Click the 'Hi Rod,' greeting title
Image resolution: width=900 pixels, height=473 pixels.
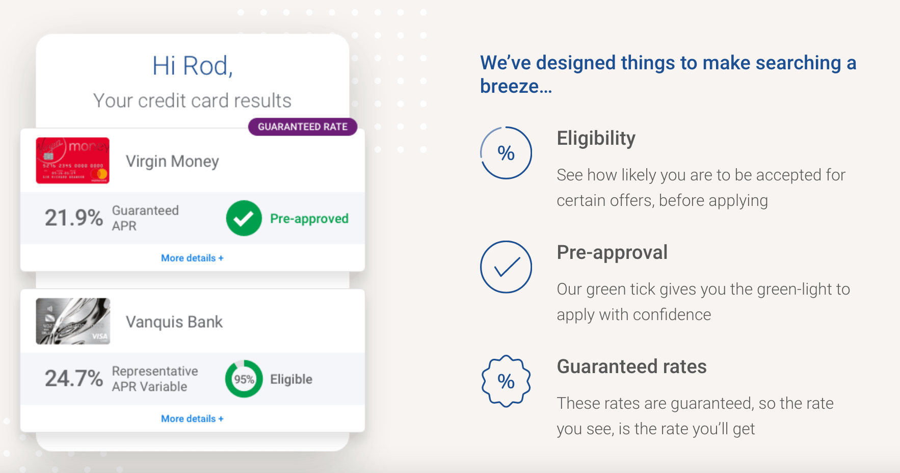[x=193, y=66]
